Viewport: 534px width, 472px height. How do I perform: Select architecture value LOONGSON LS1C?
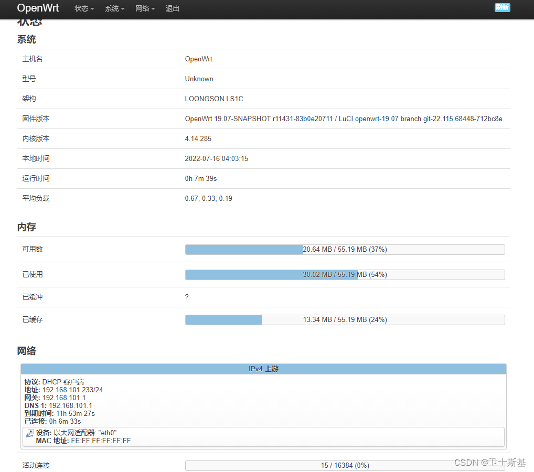click(214, 99)
